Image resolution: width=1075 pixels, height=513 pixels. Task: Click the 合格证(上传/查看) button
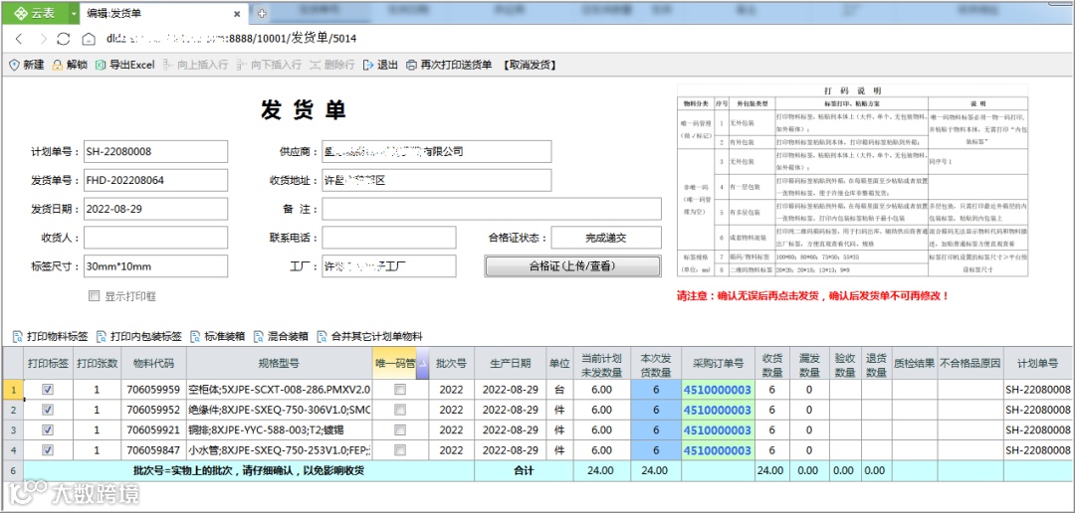pos(572,266)
